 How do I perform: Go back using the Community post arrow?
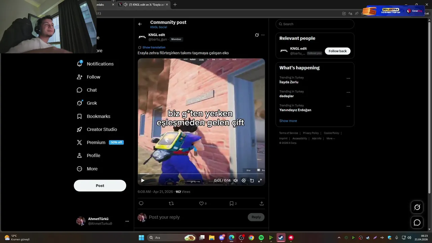140,24
